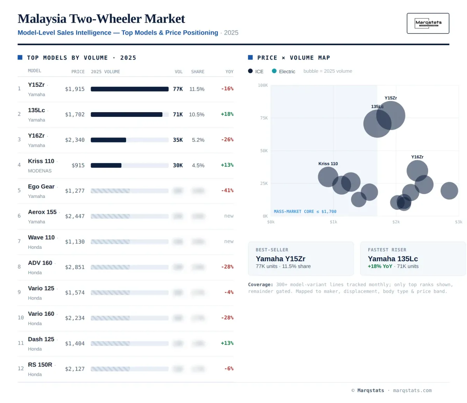The height and width of the screenshot is (403, 467).
Task: Select the Y16Zr bubble on the chart
Action: pyautogui.click(x=417, y=171)
